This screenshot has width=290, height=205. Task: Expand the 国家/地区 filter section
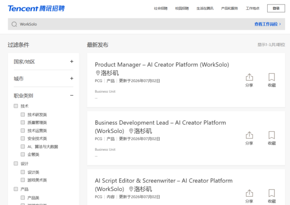[x=72, y=61]
